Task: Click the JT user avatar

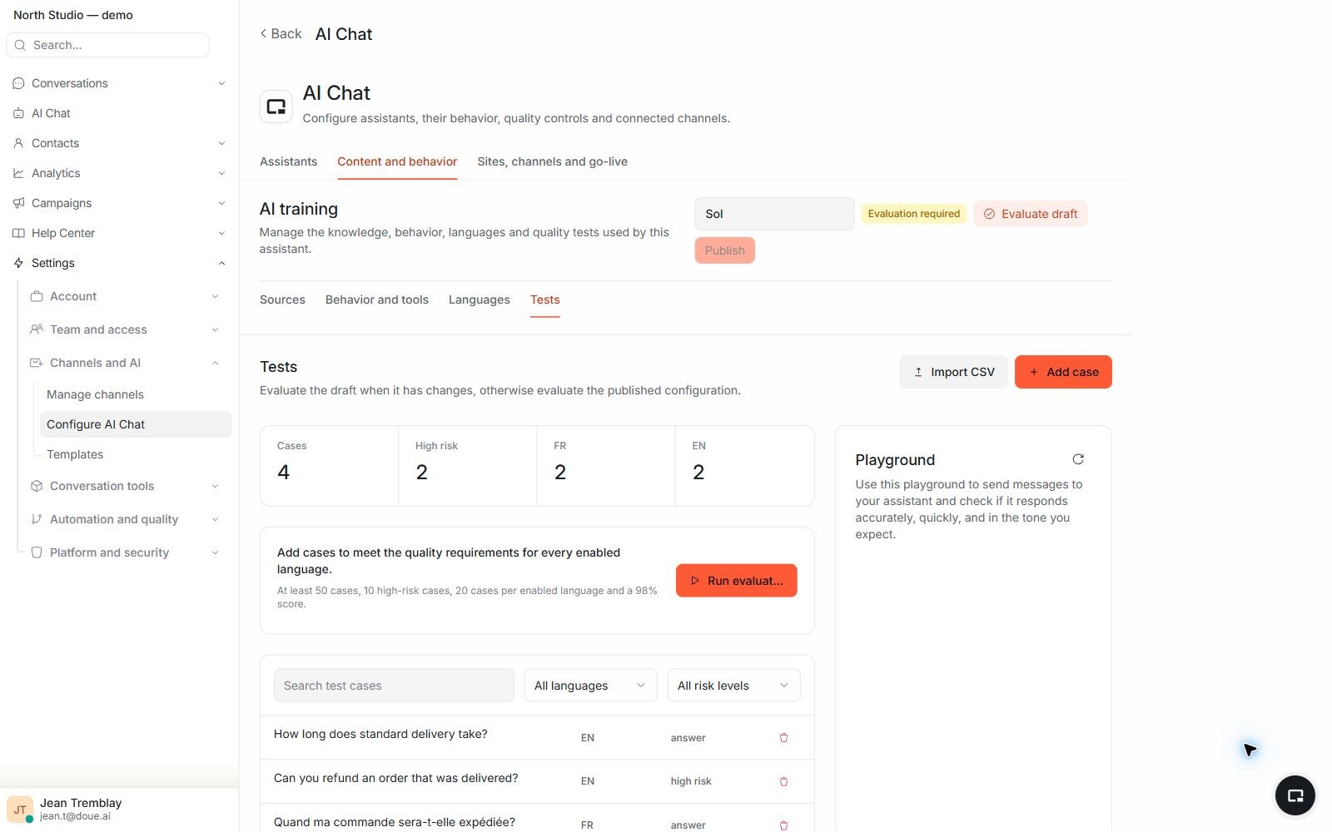Action: click(20, 809)
